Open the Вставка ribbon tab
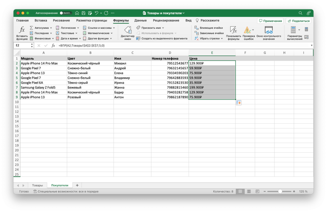The height and width of the screenshot is (212, 327). point(41,20)
